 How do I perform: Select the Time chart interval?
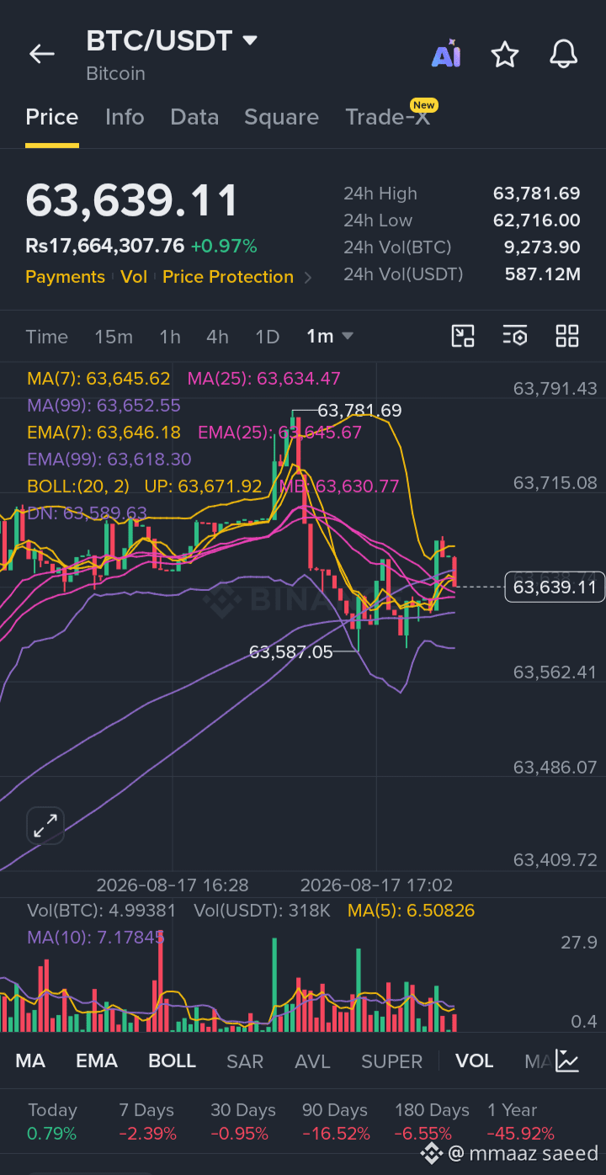point(46,337)
